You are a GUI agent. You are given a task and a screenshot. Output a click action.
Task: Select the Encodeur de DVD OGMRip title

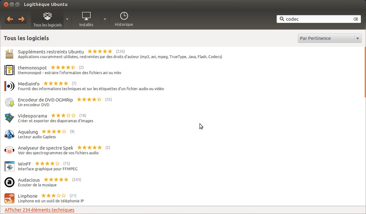pyautogui.click(x=45, y=100)
